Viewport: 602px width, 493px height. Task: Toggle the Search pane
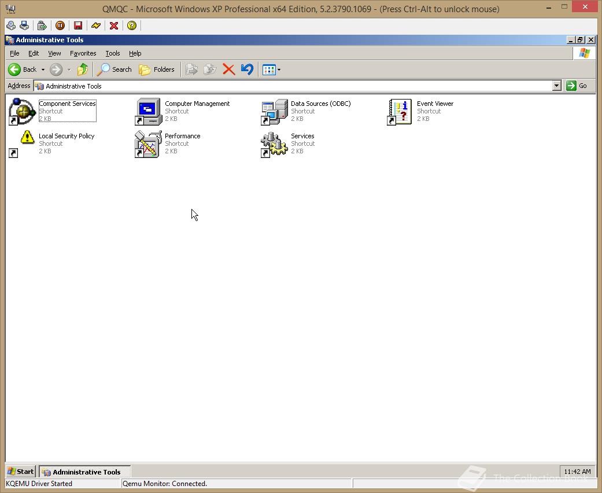[115, 69]
